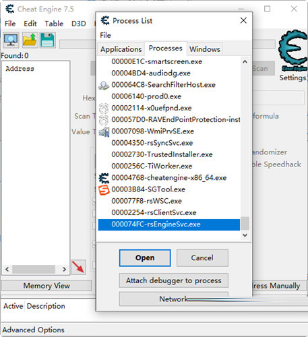Click the red arrow add-address button
The image size is (308, 337).
78,267
